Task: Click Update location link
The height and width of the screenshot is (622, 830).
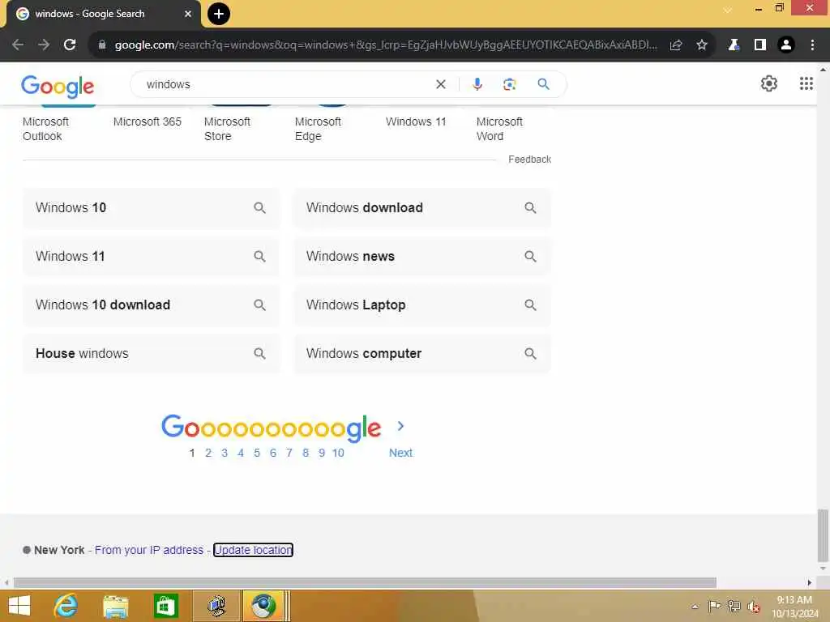Action: pos(253,550)
